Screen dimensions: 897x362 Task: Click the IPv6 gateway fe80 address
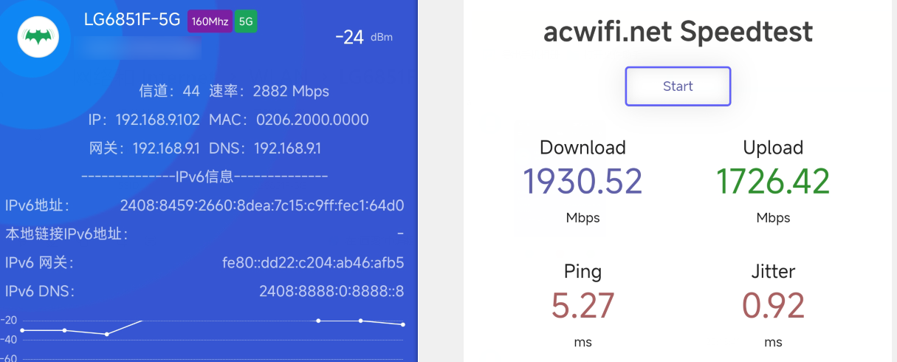[313, 263]
